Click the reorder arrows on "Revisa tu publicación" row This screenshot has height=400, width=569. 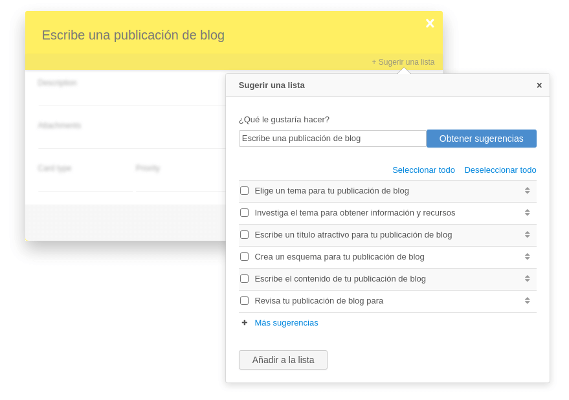pos(527,300)
